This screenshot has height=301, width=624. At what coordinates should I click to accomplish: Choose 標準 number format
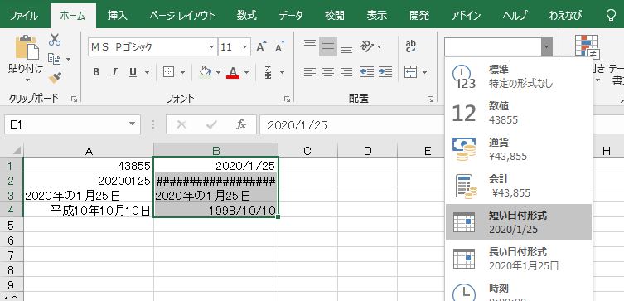click(519, 76)
